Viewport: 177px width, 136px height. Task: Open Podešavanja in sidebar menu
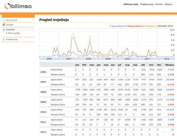point(12,39)
